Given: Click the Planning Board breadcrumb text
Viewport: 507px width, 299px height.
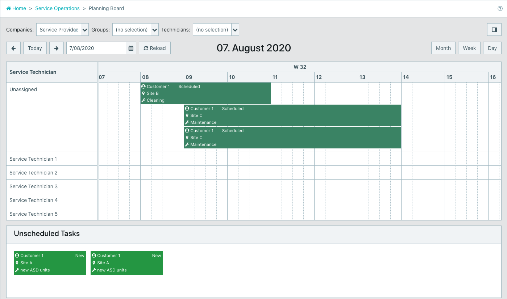Looking at the screenshot, I should tap(106, 8).
